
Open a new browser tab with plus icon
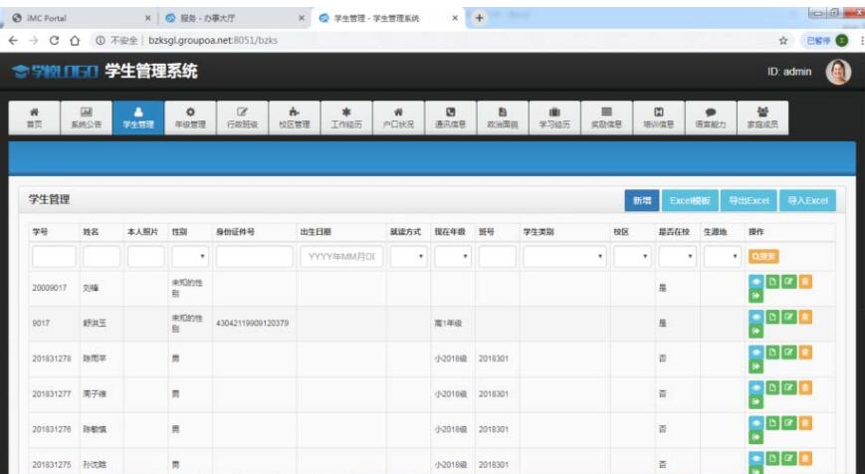click(x=479, y=18)
